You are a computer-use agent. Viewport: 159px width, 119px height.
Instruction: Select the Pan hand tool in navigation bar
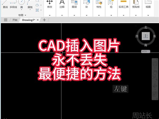pos(155,72)
